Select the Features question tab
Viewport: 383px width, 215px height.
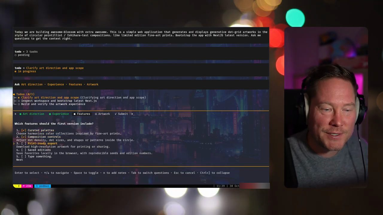pos(82,114)
